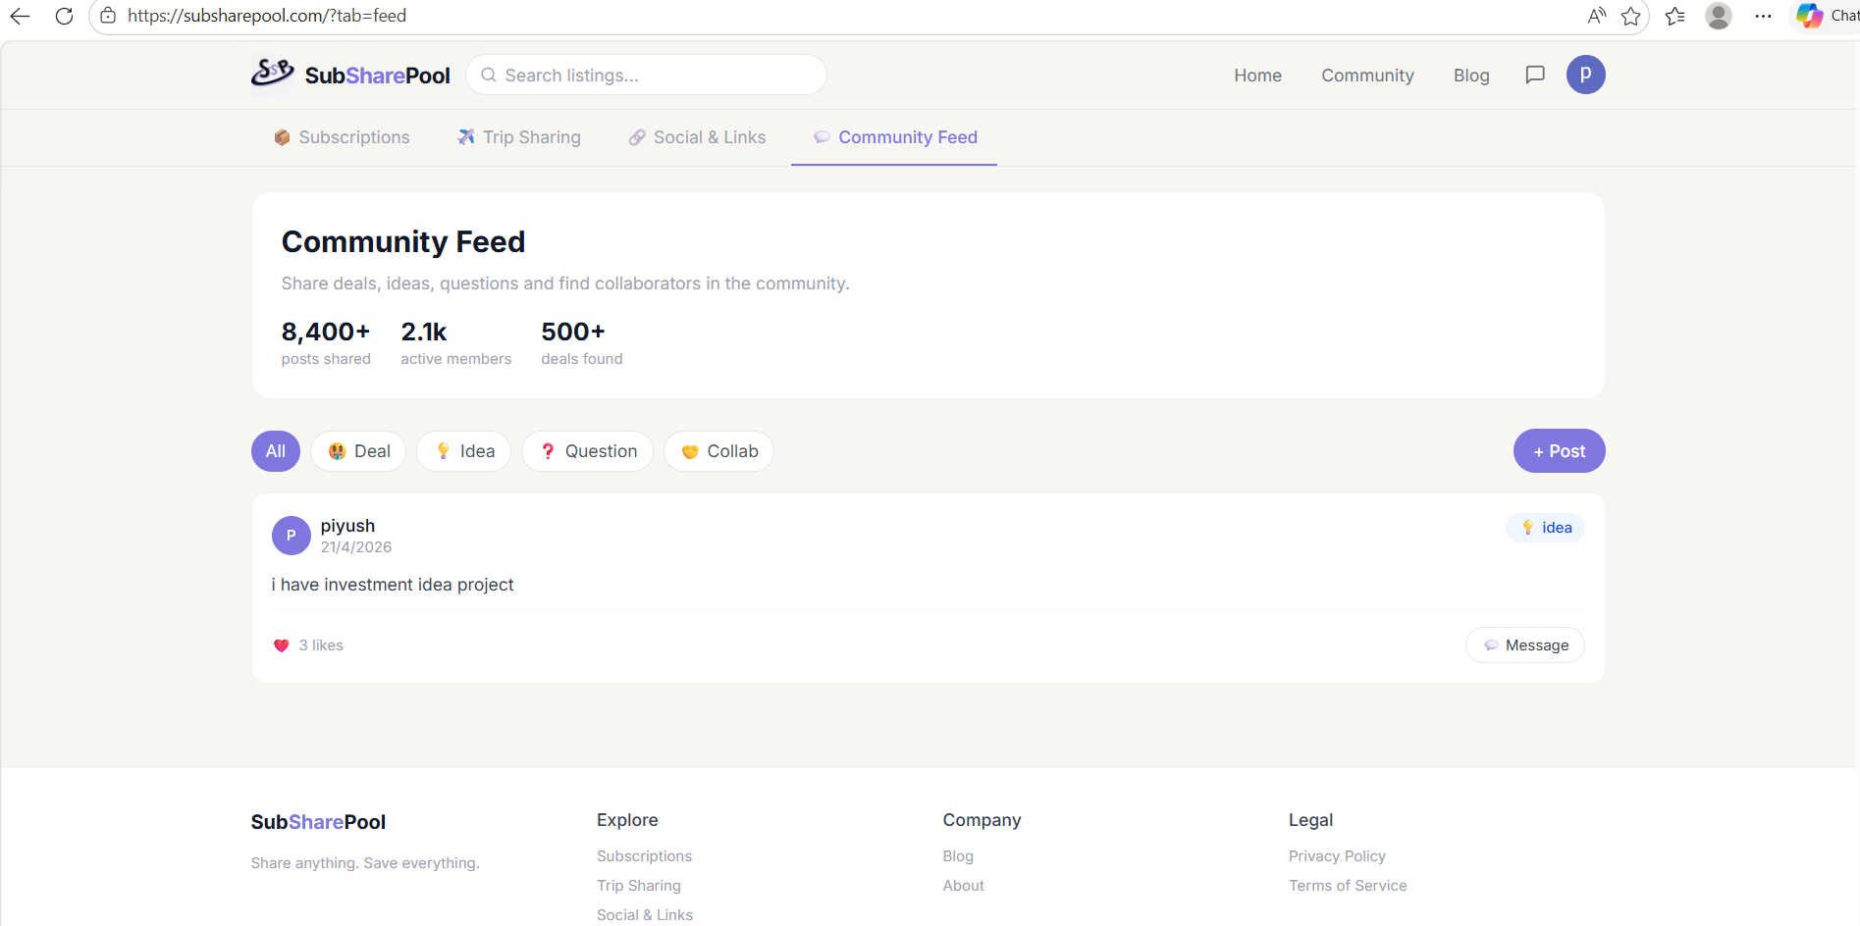Open the Social & Links tab
Image resolution: width=1860 pixels, height=926 pixels.
tap(697, 137)
